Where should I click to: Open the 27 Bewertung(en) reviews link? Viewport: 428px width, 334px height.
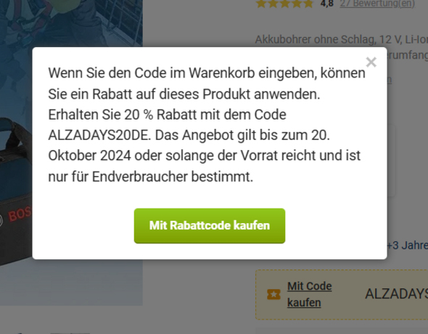click(x=377, y=4)
